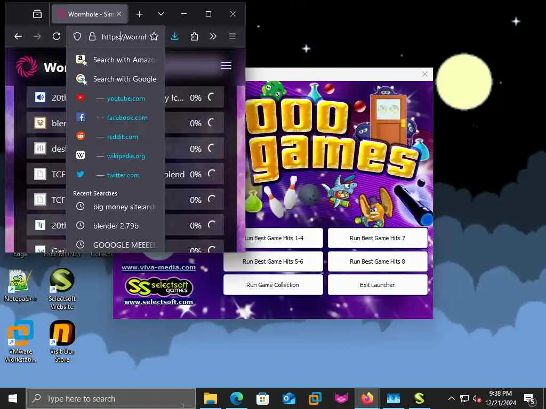This screenshot has height=409, width=546.
Task: Click the Wormhole swirl logo
Action: 27,67
